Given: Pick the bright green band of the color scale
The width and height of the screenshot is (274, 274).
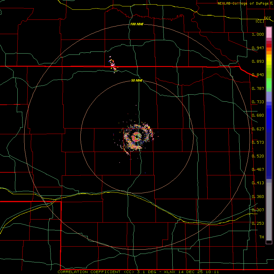Looking at the screenshot, I should click(269, 83).
